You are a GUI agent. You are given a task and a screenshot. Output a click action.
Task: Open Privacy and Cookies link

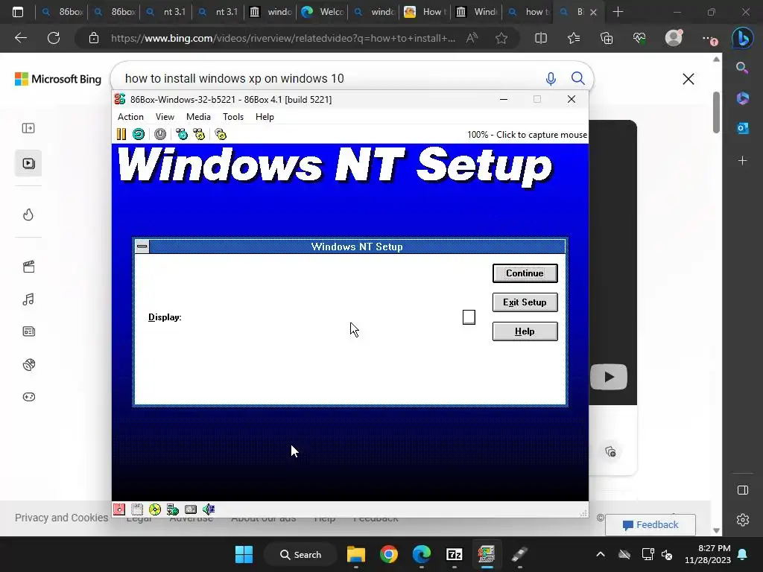tap(61, 518)
